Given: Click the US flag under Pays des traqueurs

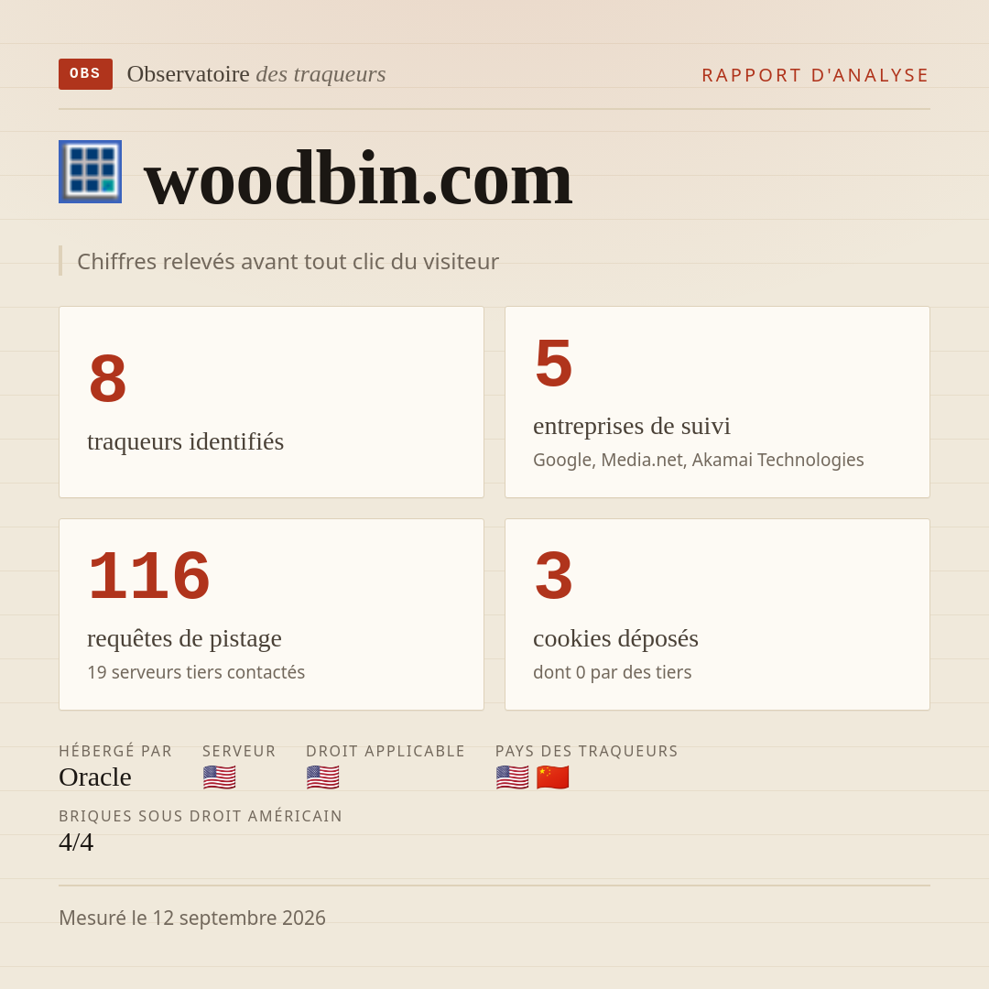Looking at the screenshot, I should [512, 777].
